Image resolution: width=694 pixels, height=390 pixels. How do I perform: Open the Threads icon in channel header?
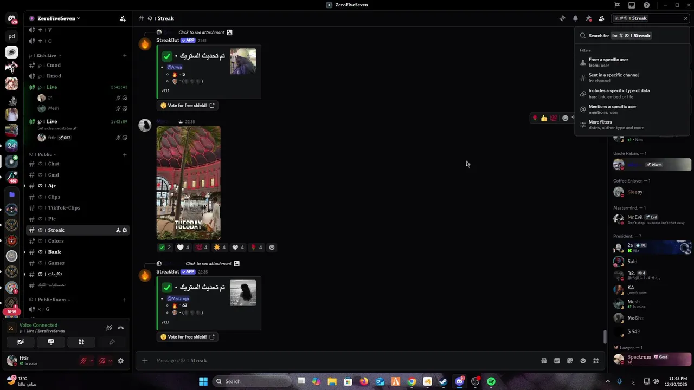coord(562,18)
